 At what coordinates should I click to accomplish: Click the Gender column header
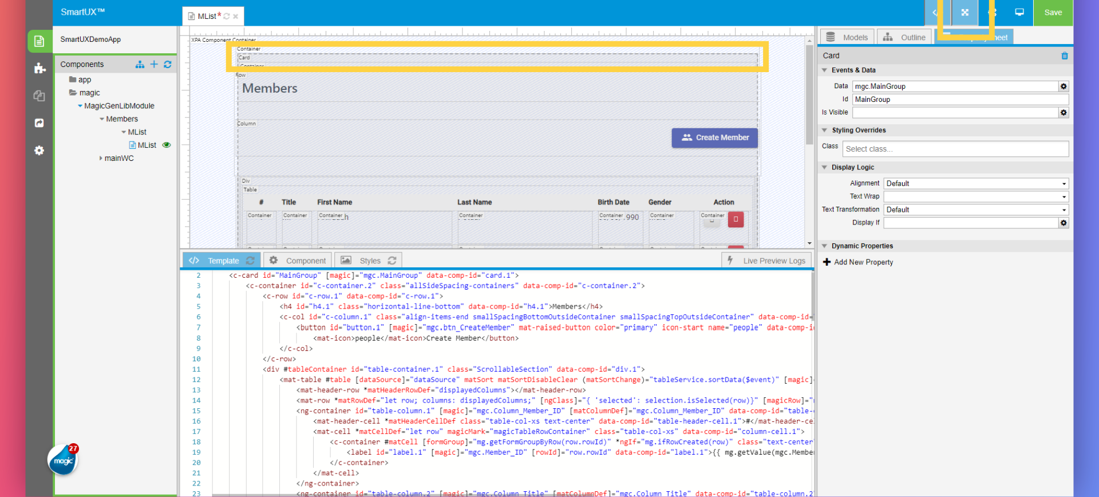click(x=660, y=203)
